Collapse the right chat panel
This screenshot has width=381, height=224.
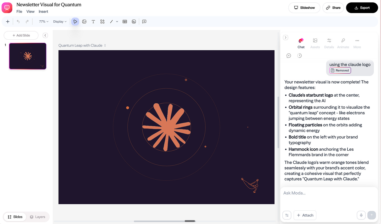click(286, 38)
